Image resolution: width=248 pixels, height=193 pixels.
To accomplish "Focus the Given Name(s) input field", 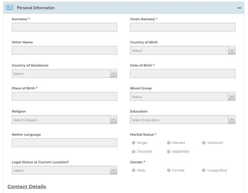I will point(183,27).
